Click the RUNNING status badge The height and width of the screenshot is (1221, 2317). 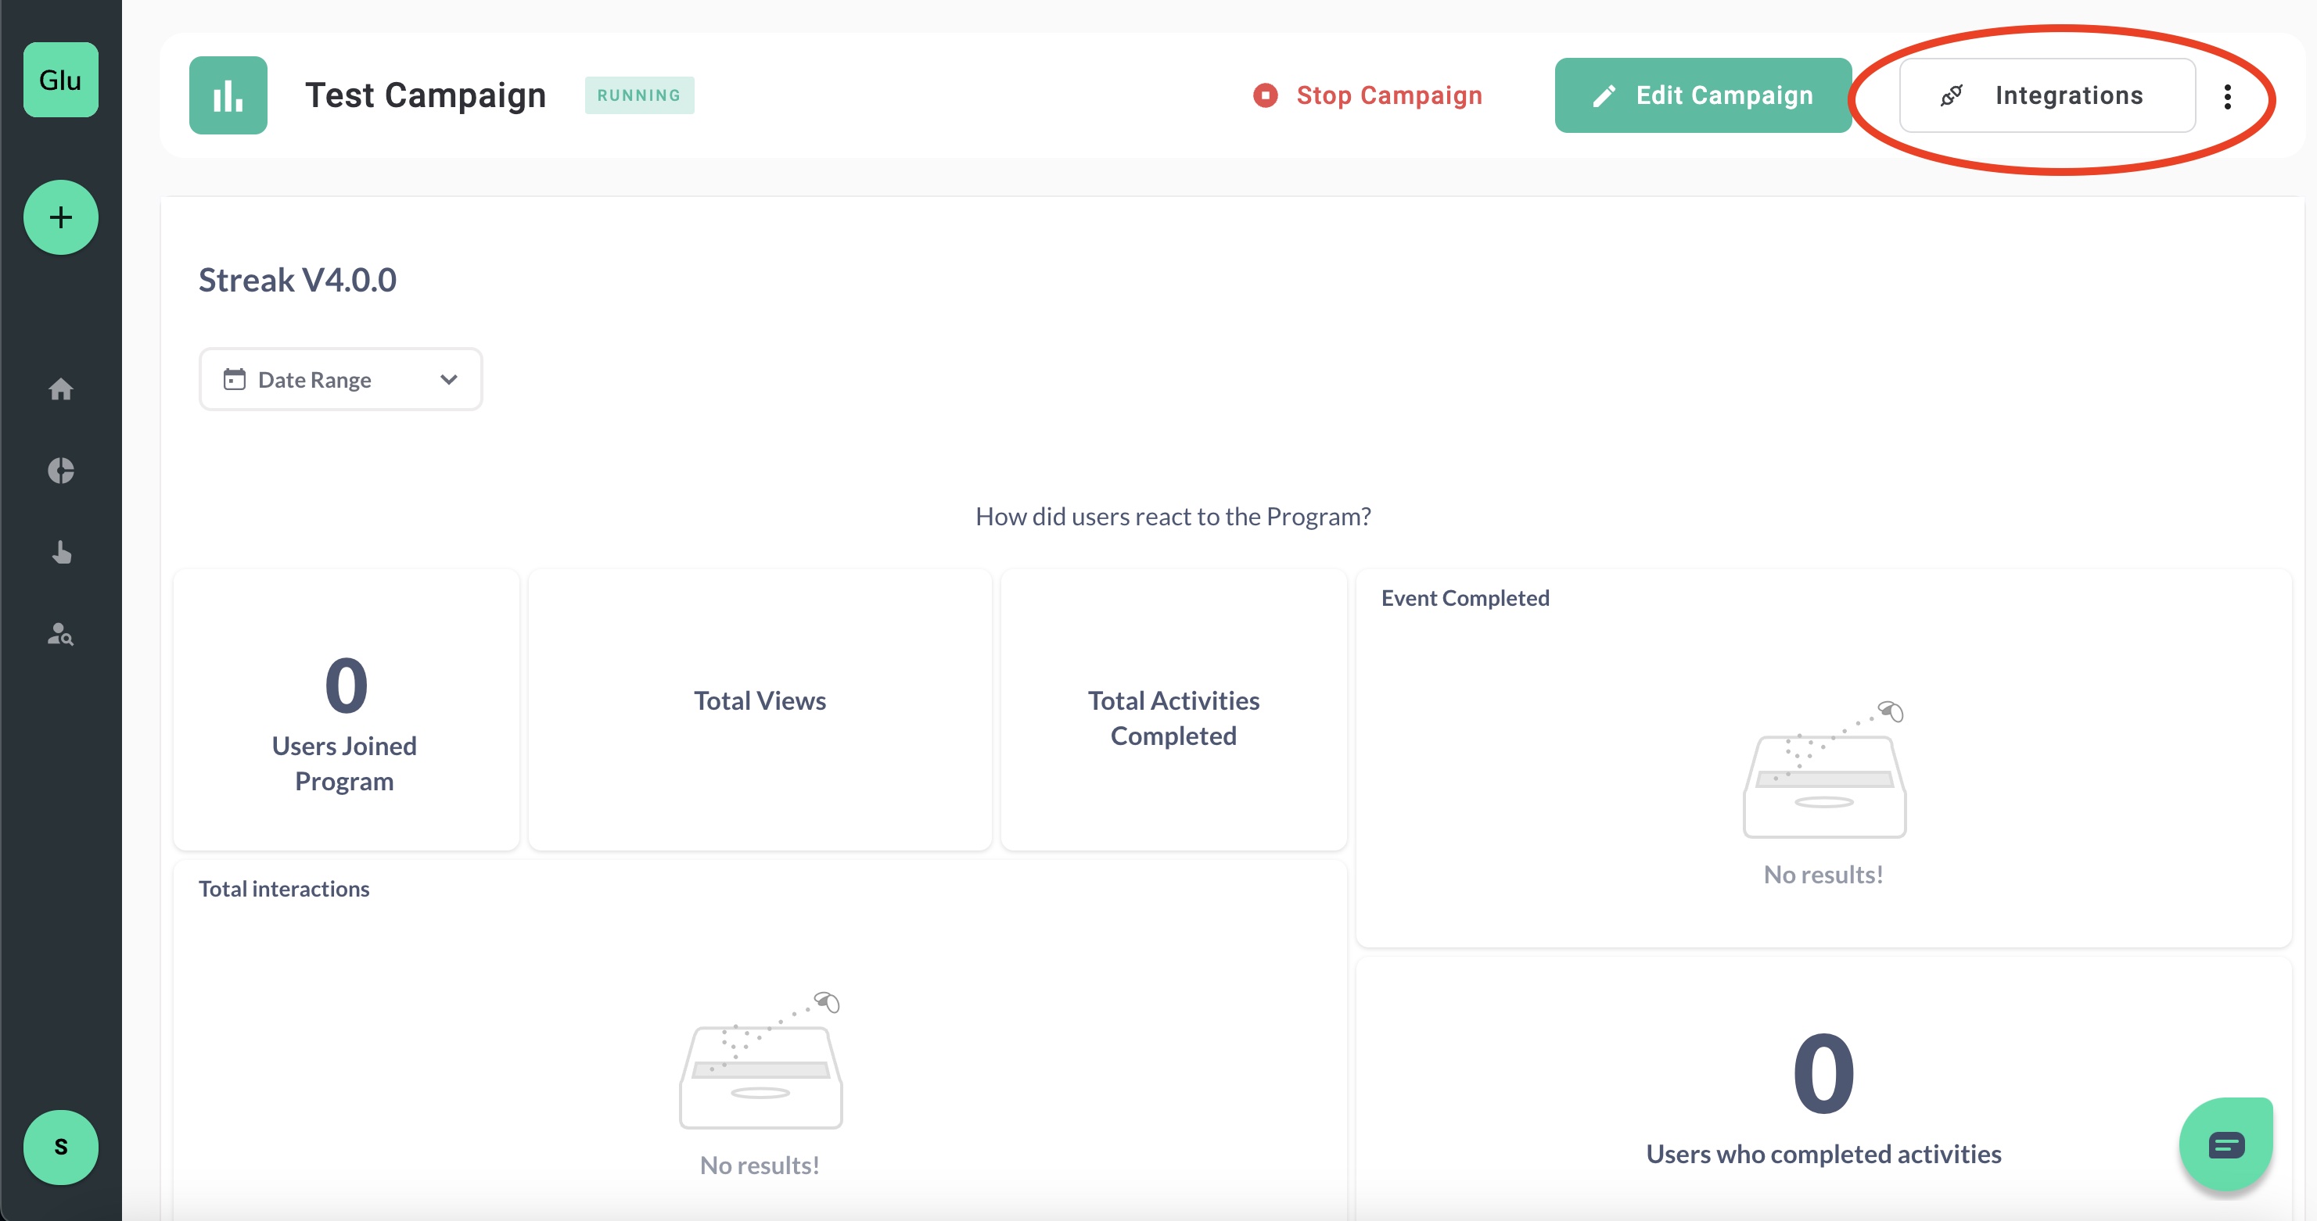click(x=638, y=95)
